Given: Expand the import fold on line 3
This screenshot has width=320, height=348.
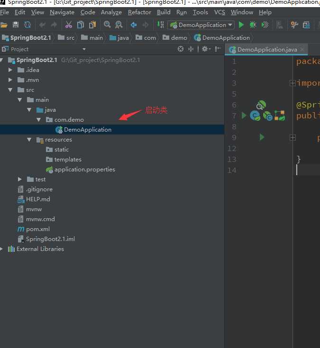Looking at the screenshot, I should [x=293, y=83].
